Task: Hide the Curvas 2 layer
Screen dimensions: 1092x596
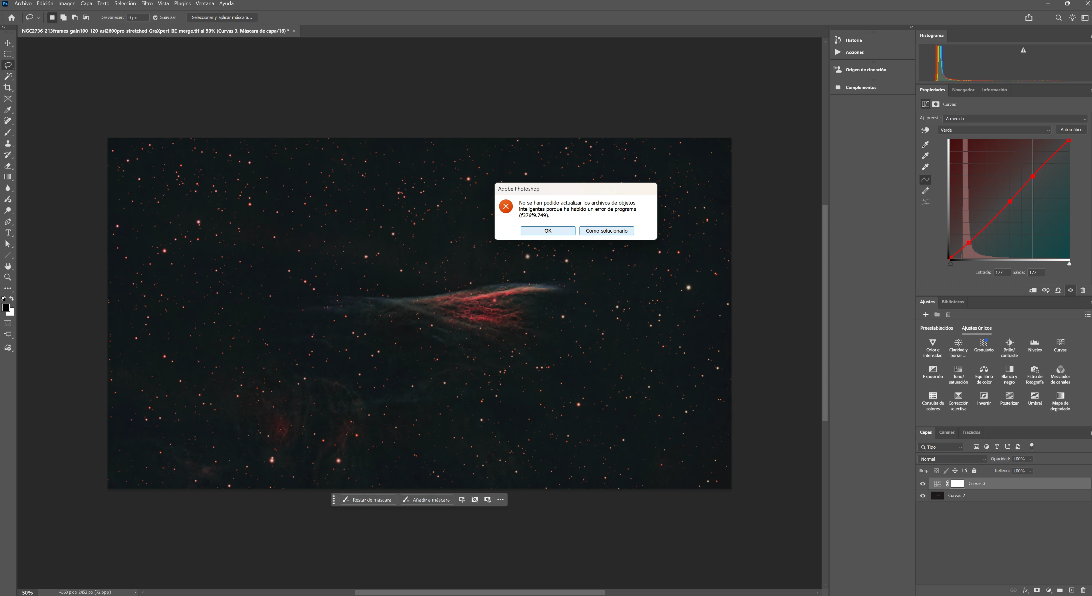Action: pyautogui.click(x=922, y=496)
